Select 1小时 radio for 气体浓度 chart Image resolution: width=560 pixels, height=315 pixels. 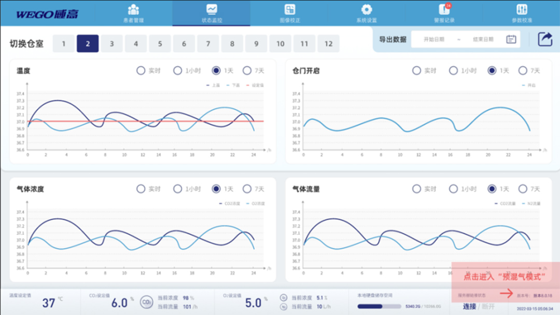pyautogui.click(x=178, y=189)
